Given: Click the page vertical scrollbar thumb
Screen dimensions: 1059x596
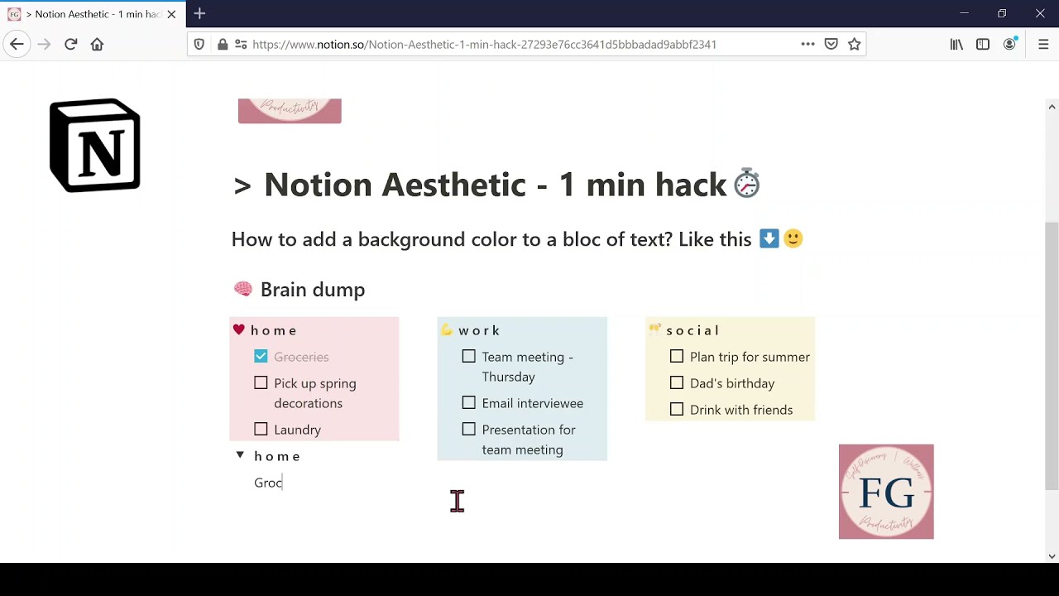Looking at the screenshot, I should 1052,356.
